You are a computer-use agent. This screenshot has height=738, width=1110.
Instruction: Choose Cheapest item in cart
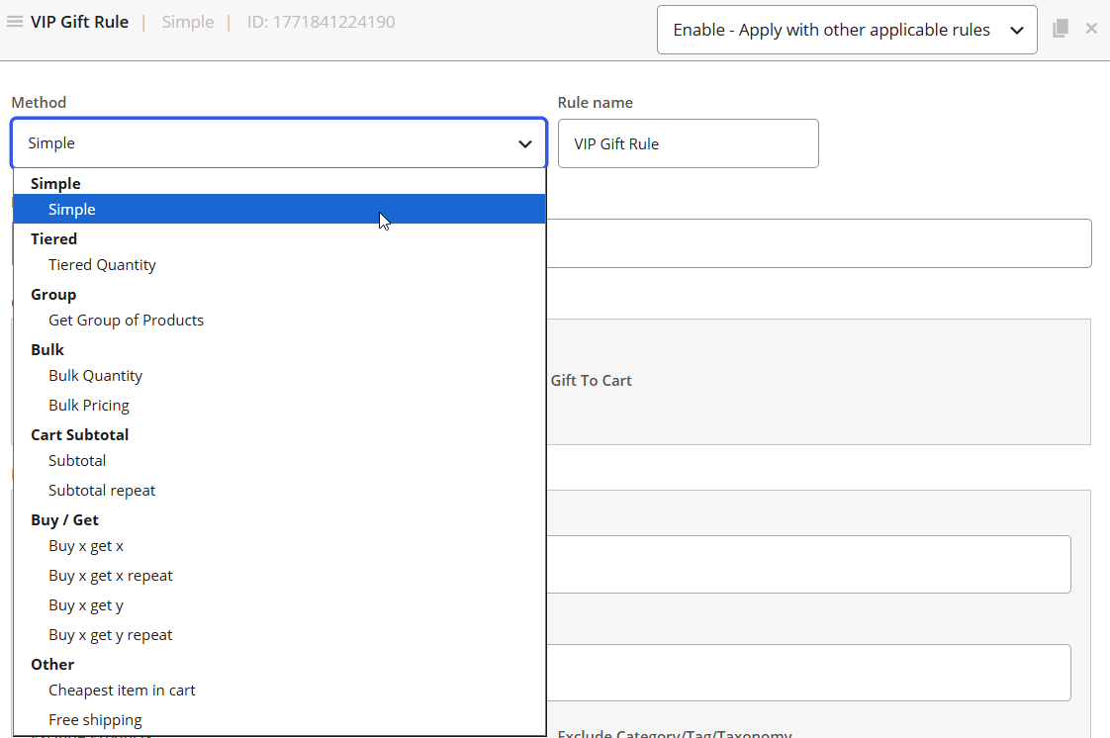279,691
